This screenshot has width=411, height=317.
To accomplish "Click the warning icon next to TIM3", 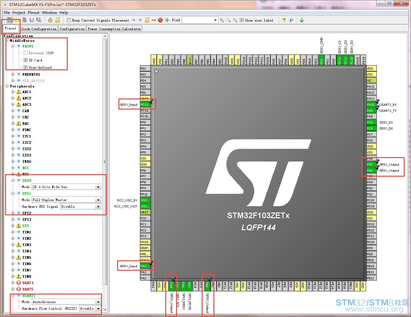I will click(x=19, y=245).
